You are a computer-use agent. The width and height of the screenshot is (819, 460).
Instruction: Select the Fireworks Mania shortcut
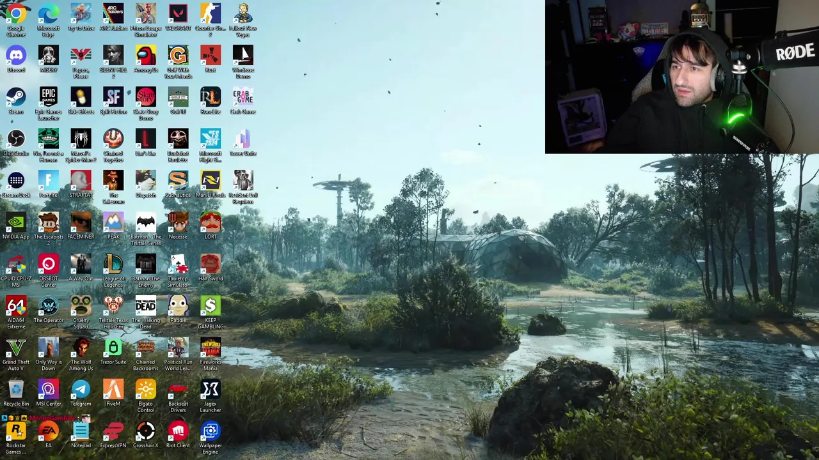click(211, 348)
